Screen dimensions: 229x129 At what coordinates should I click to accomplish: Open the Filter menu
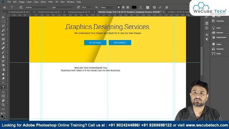pos(50,2)
